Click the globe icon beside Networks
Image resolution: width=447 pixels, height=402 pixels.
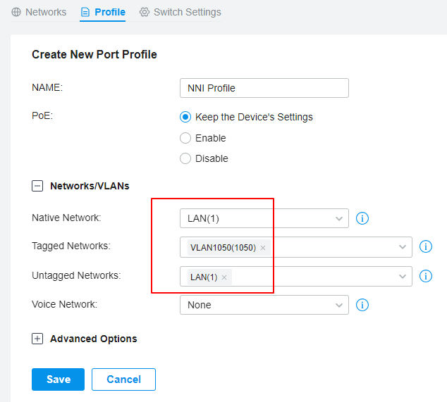(16, 12)
